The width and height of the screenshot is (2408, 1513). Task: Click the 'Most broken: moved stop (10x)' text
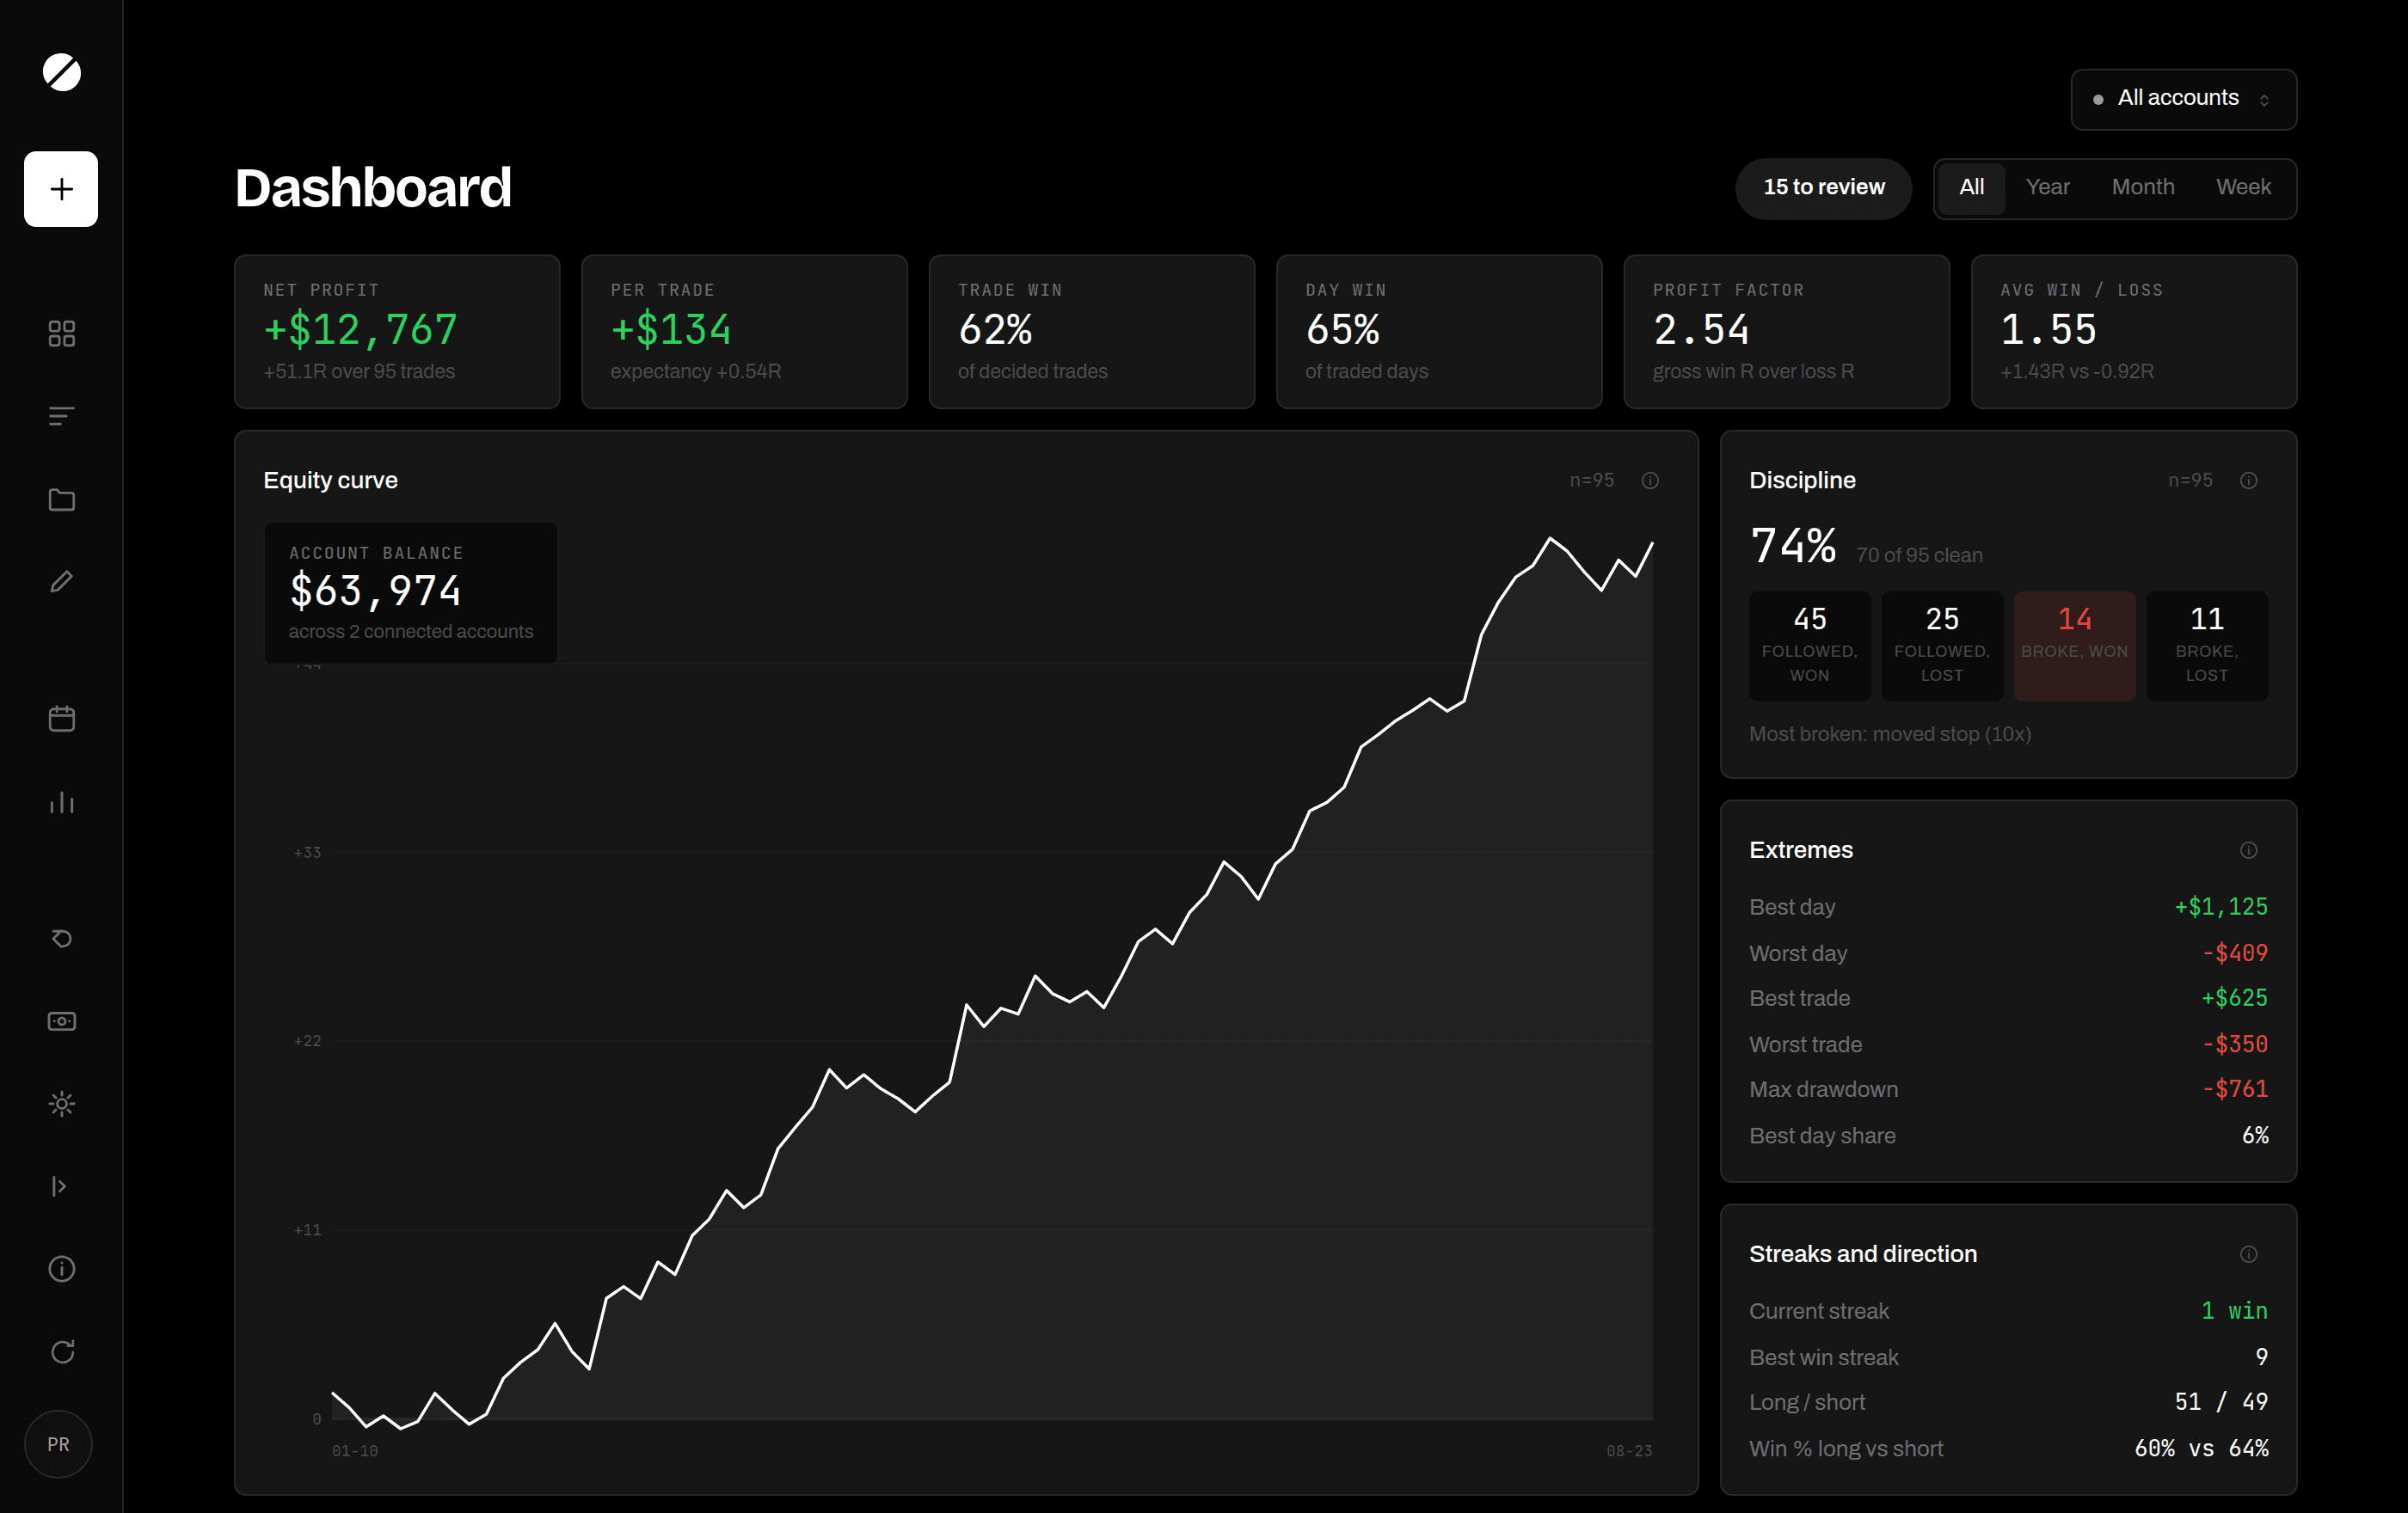tap(1889, 734)
